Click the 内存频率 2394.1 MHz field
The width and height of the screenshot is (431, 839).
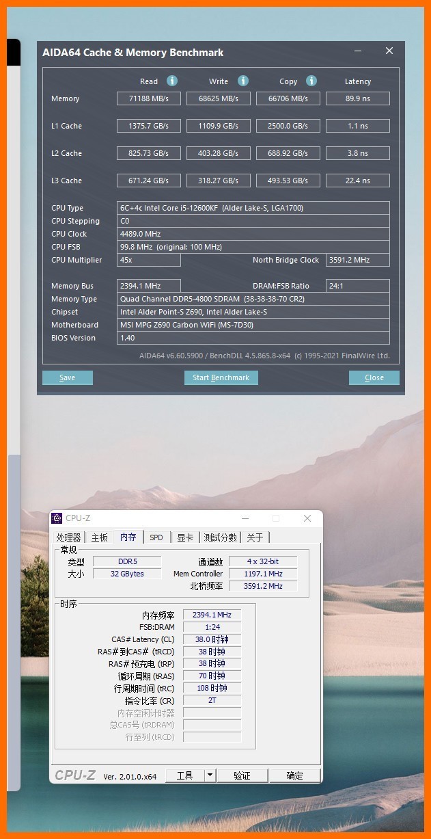tap(212, 615)
